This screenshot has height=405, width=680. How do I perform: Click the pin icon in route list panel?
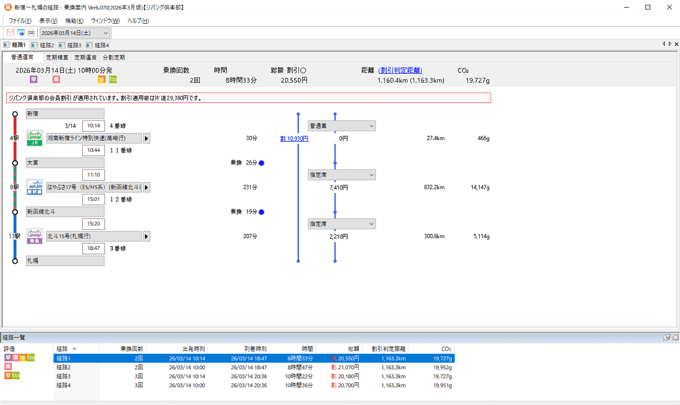666,337
